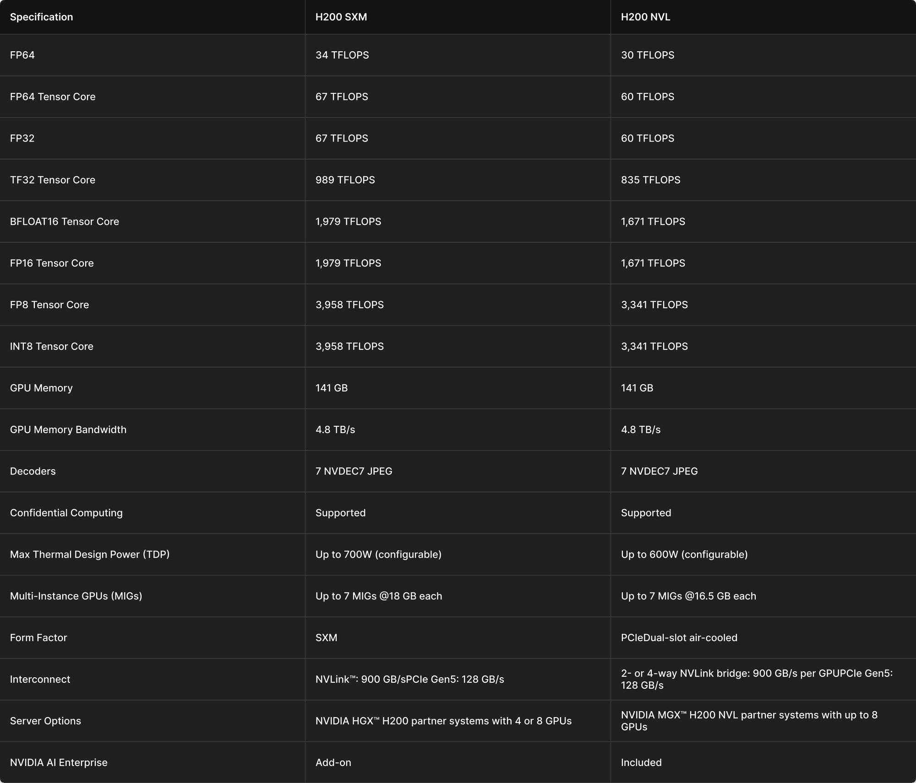Select the Server Options row label

(x=46, y=721)
